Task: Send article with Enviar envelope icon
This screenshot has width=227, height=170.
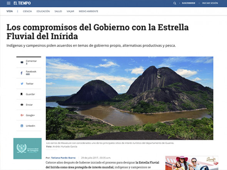Action: [x=22, y=105]
